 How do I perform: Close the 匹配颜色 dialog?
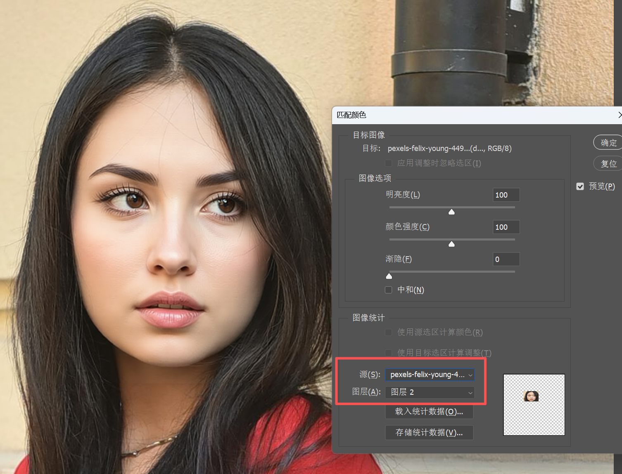pyautogui.click(x=620, y=115)
